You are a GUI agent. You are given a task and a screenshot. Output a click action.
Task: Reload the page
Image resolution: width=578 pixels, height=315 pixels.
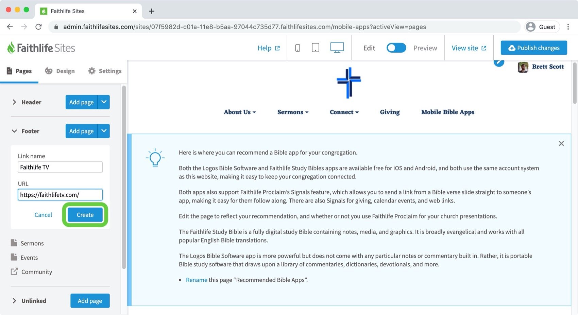pyautogui.click(x=38, y=27)
